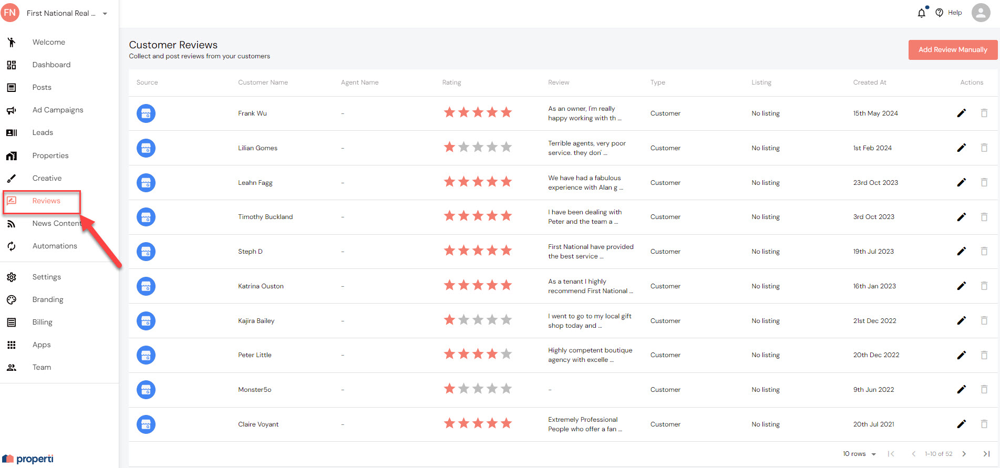The width and height of the screenshot is (1000, 468).
Task: Edit Peter Little's review
Action: [x=961, y=355]
